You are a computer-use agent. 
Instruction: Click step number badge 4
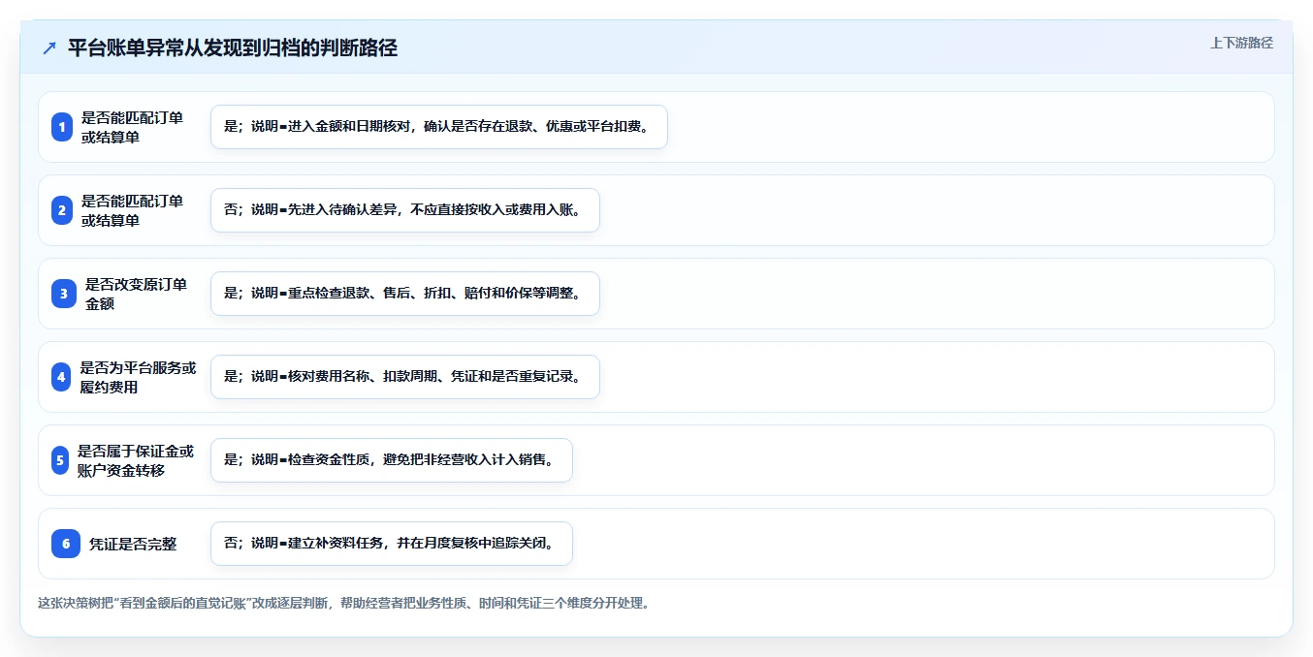[61, 377]
